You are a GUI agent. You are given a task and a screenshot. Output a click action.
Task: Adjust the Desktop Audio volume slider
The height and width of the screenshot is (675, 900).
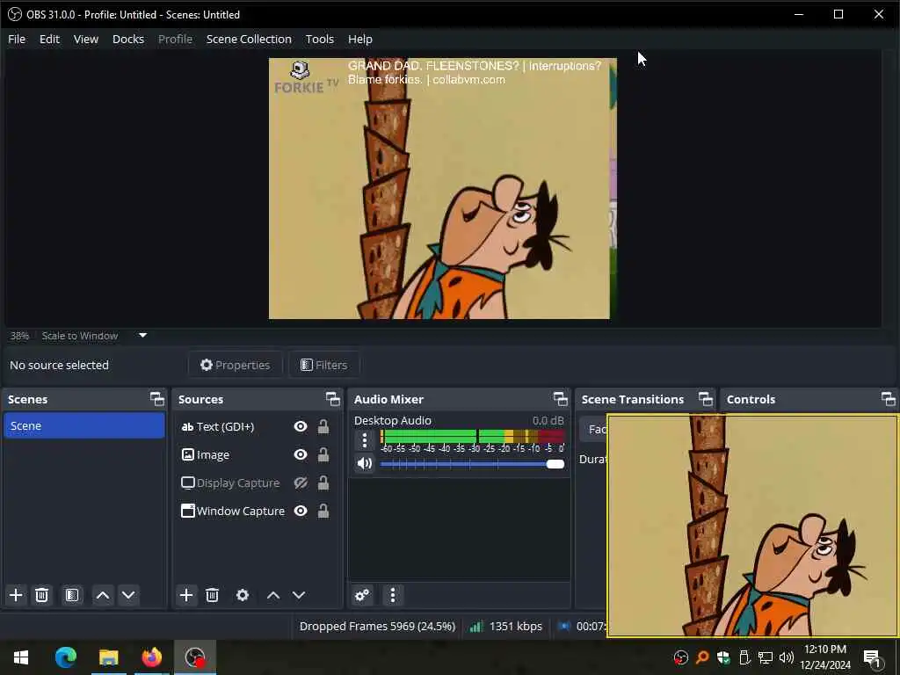point(472,464)
